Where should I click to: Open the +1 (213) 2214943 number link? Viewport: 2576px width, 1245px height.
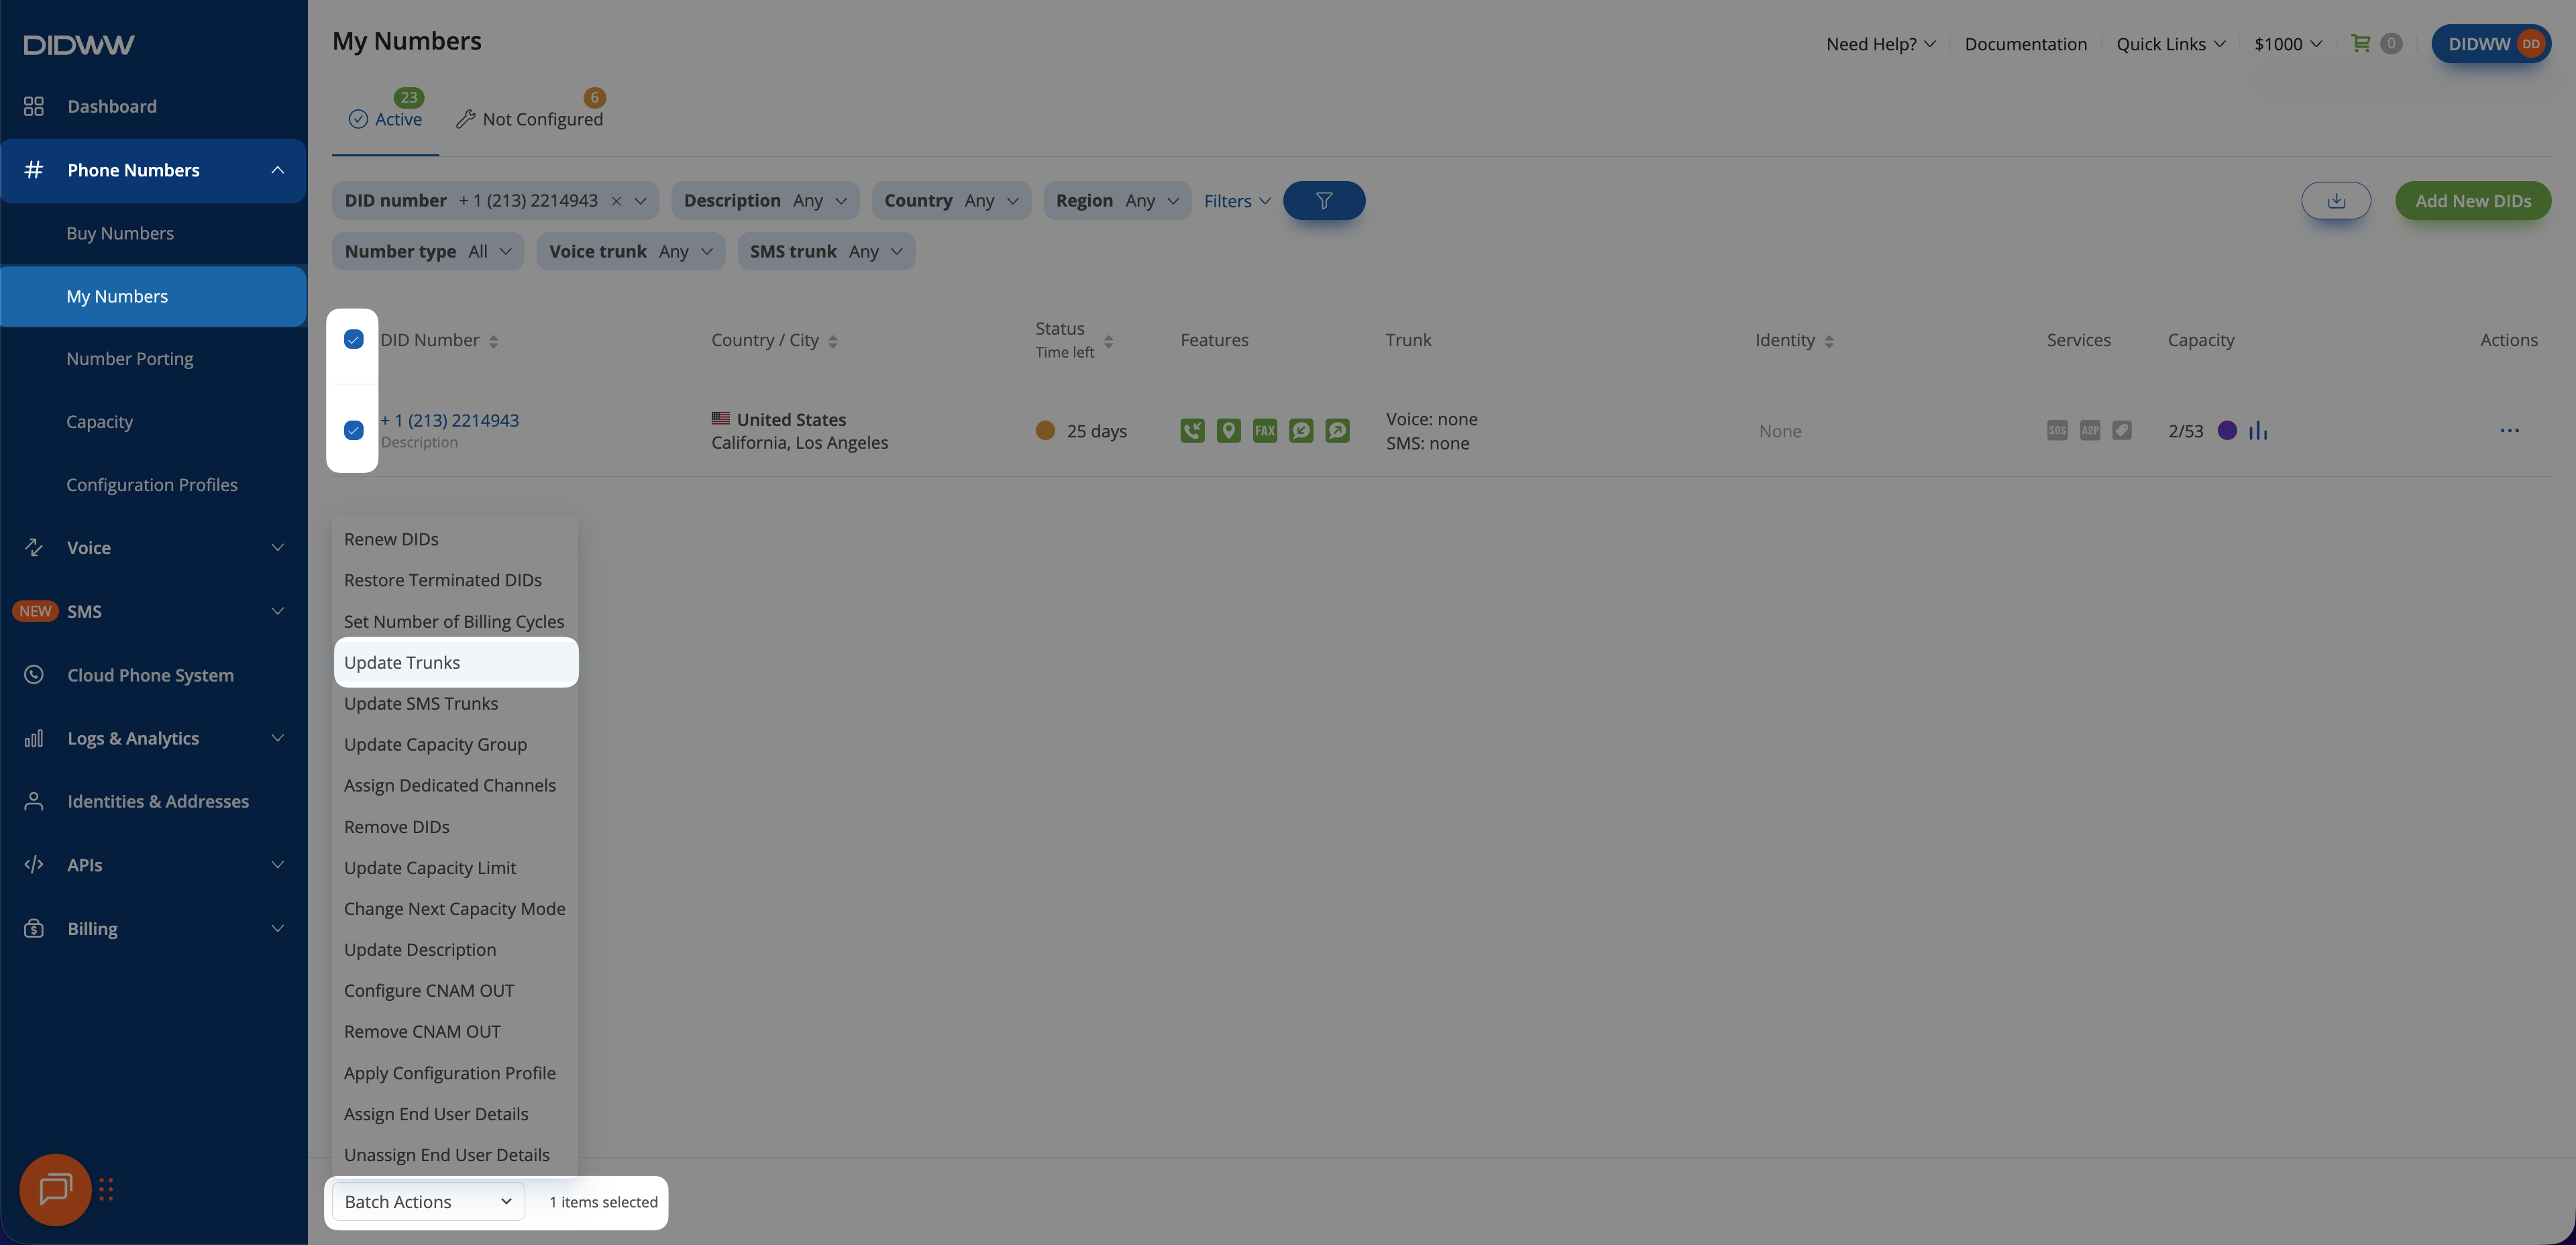click(x=449, y=420)
